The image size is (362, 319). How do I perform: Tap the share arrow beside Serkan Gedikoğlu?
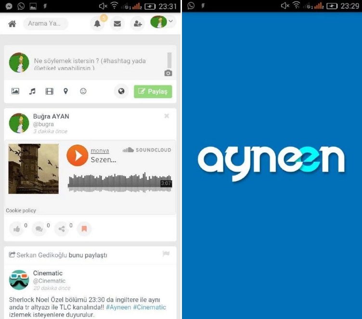pyautogui.click(x=12, y=255)
